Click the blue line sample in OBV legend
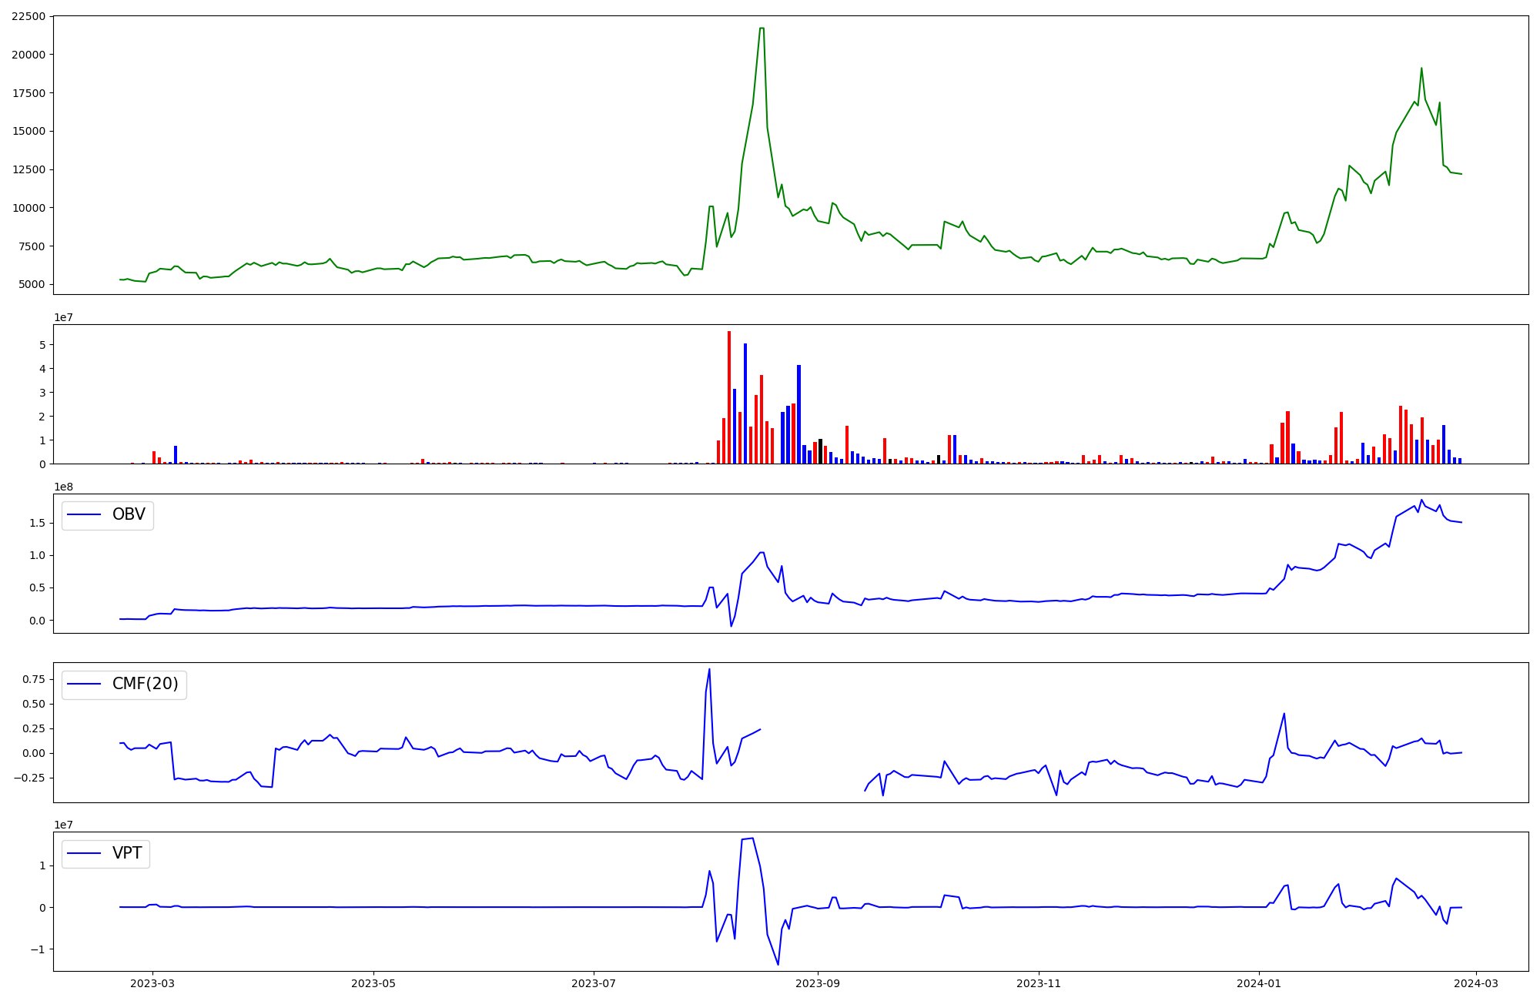Screen dimensions: 1540x1001 [85, 514]
